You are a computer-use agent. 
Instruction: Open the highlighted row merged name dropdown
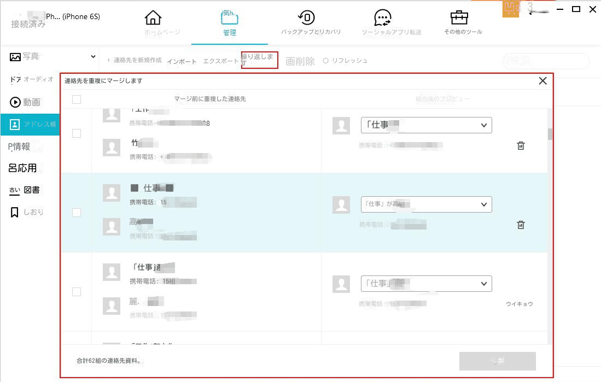tap(426, 204)
